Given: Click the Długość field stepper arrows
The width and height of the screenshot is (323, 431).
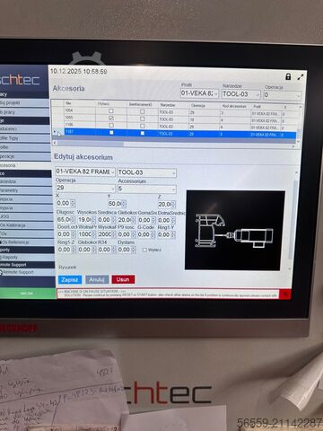Looking at the screenshot, I should point(73,220).
